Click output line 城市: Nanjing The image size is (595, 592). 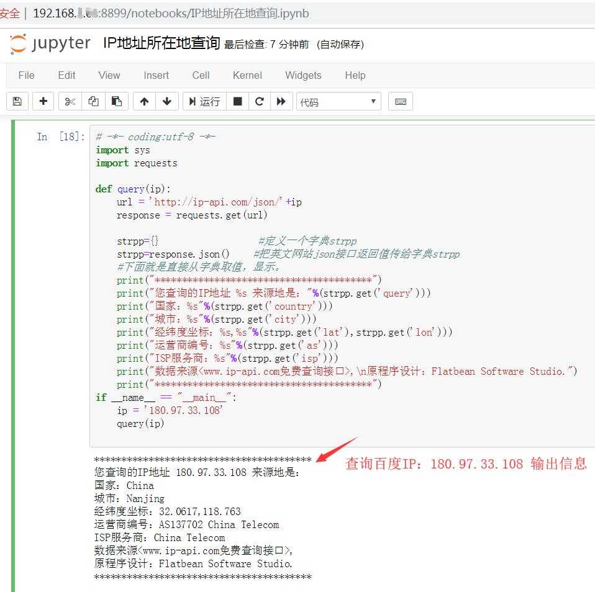pos(129,498)
